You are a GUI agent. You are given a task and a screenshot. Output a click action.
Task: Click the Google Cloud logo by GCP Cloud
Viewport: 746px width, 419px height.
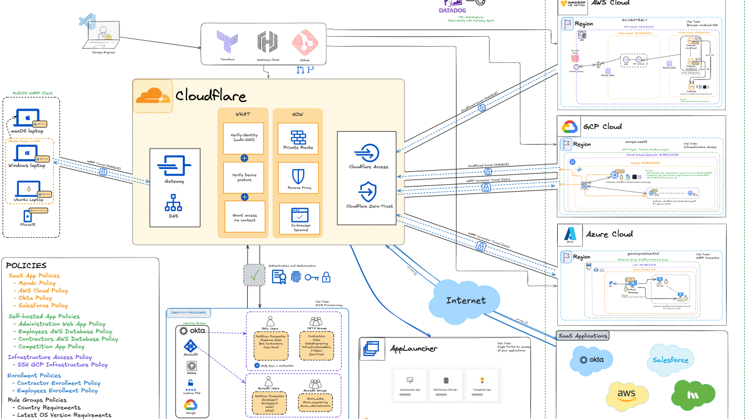pyautogui.click(x=570, y=126)
